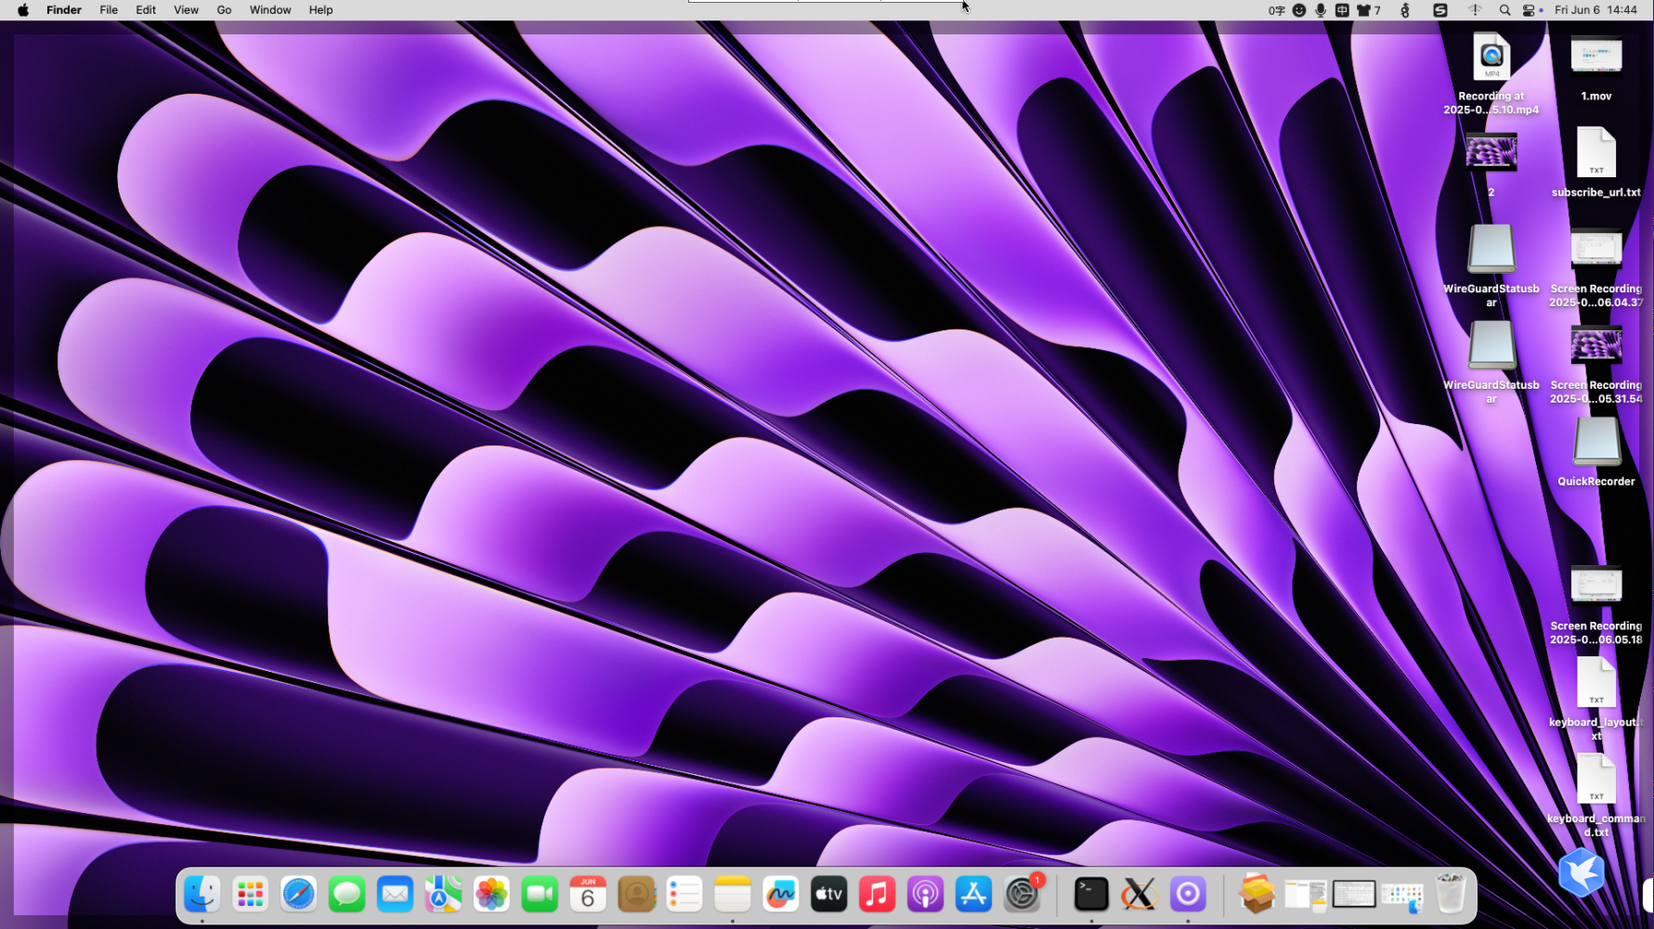Launch Terminal from the Dock

tap(1091, 895)
